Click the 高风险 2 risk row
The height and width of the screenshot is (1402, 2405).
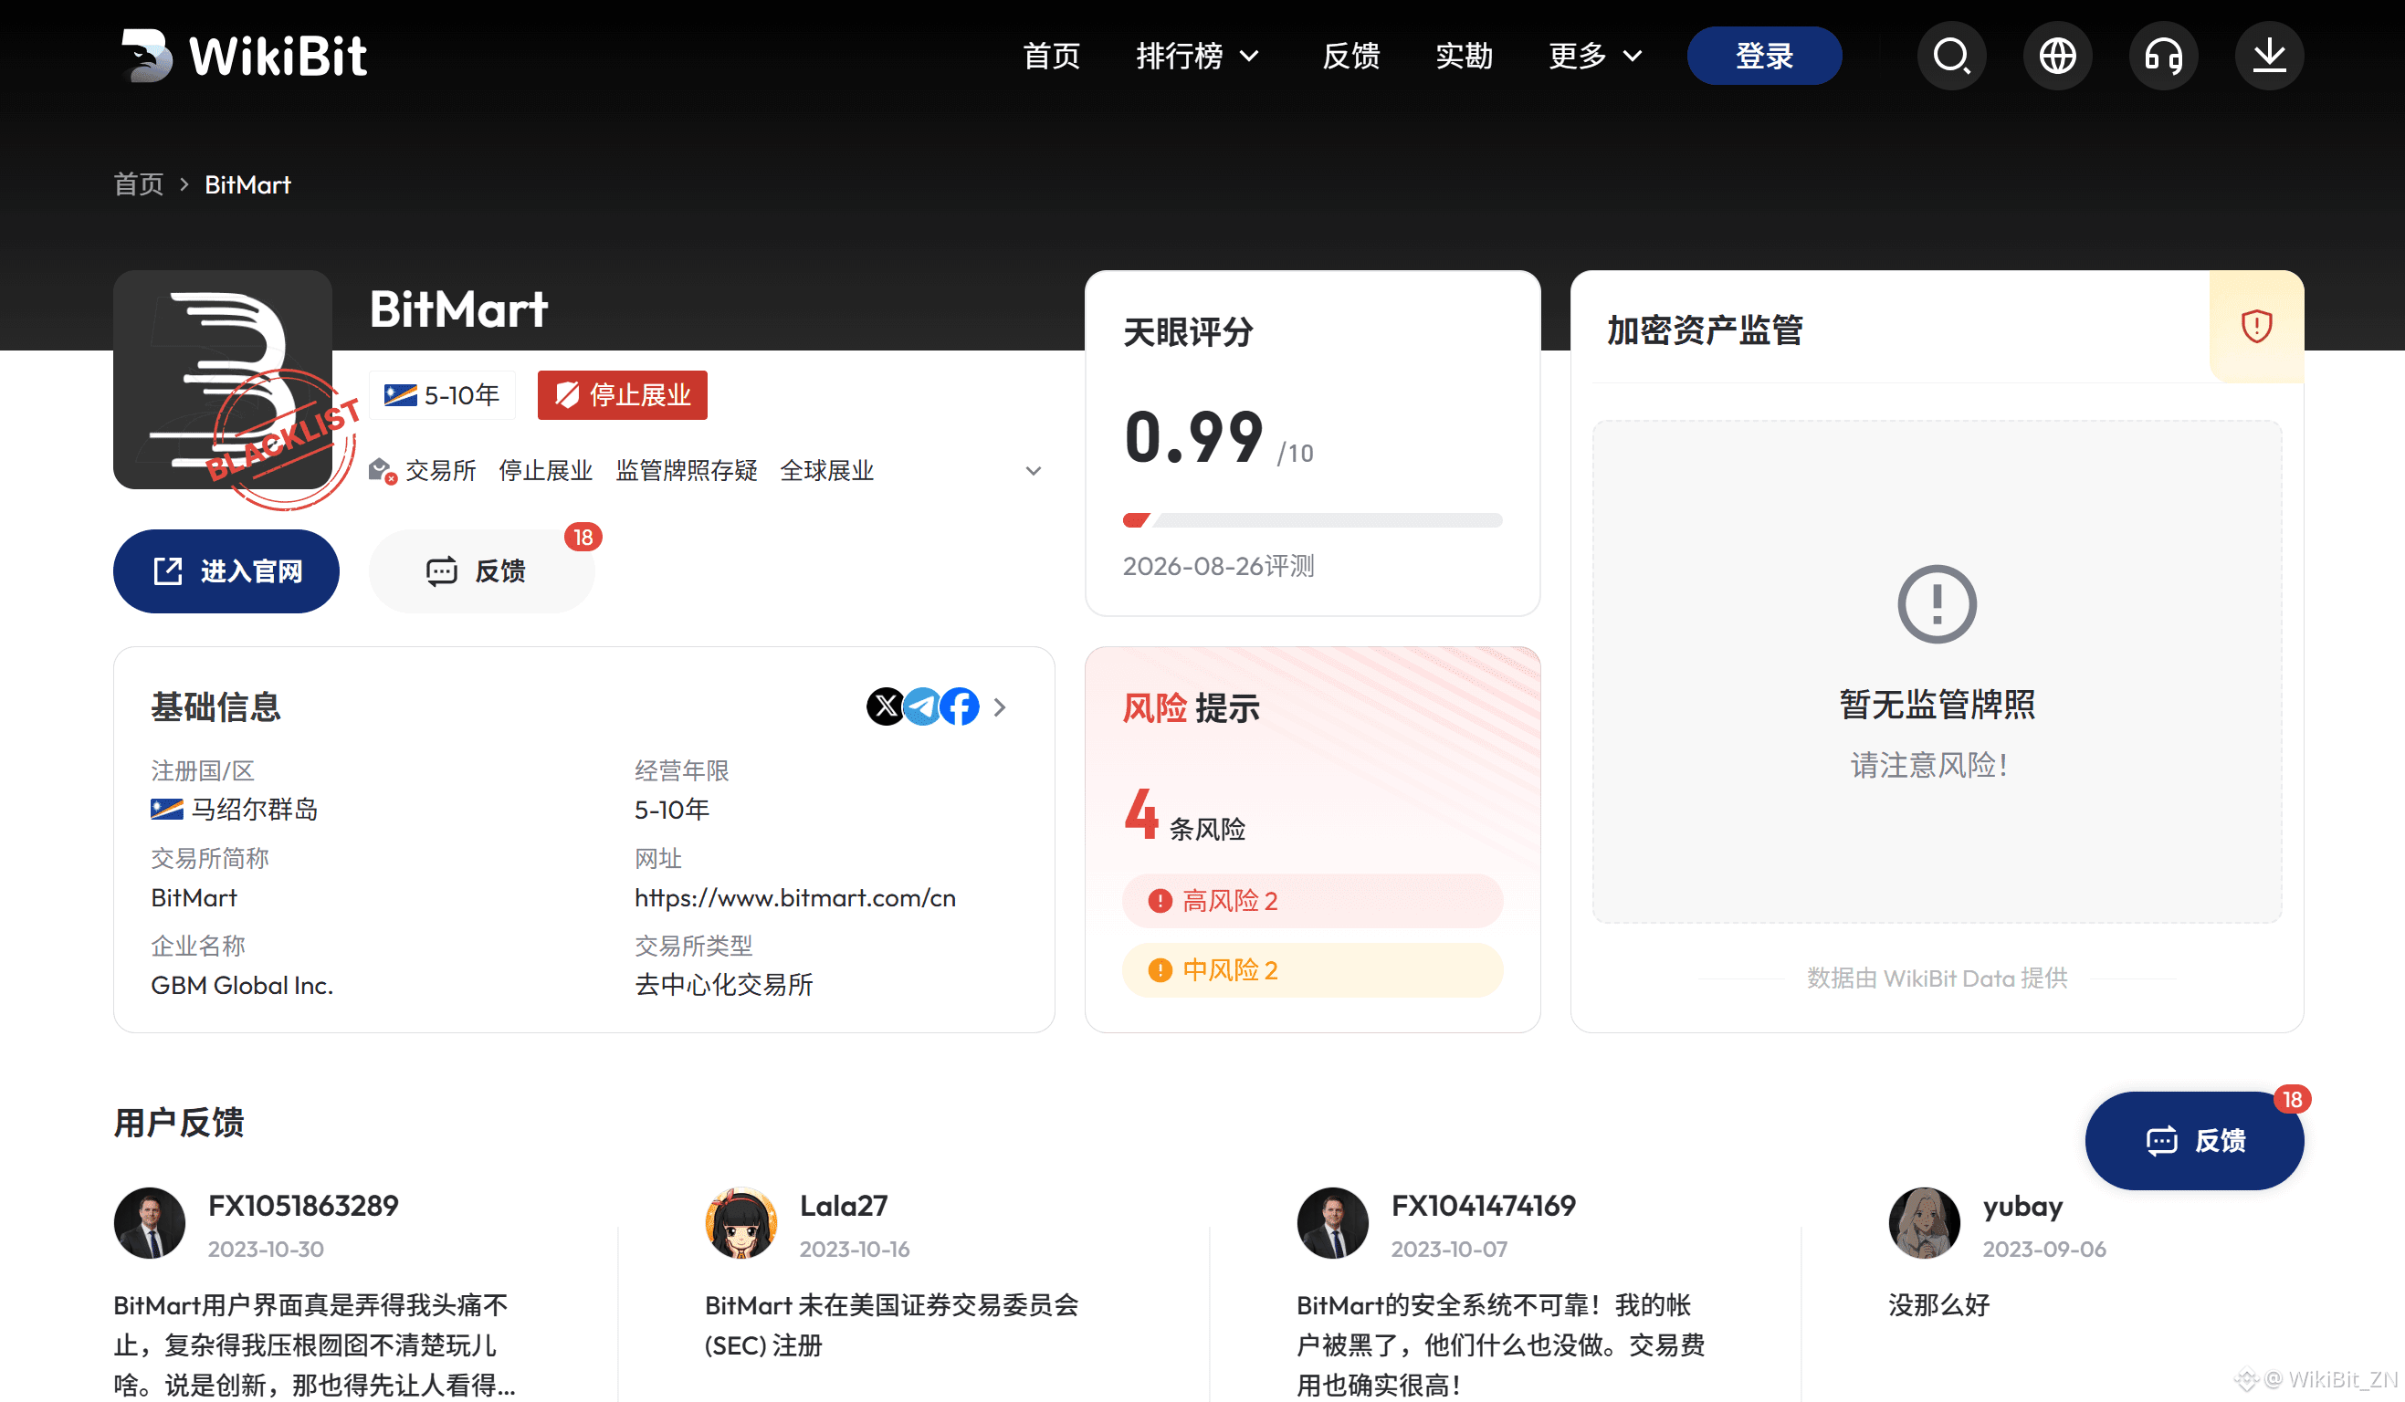tap(1313, 901)
